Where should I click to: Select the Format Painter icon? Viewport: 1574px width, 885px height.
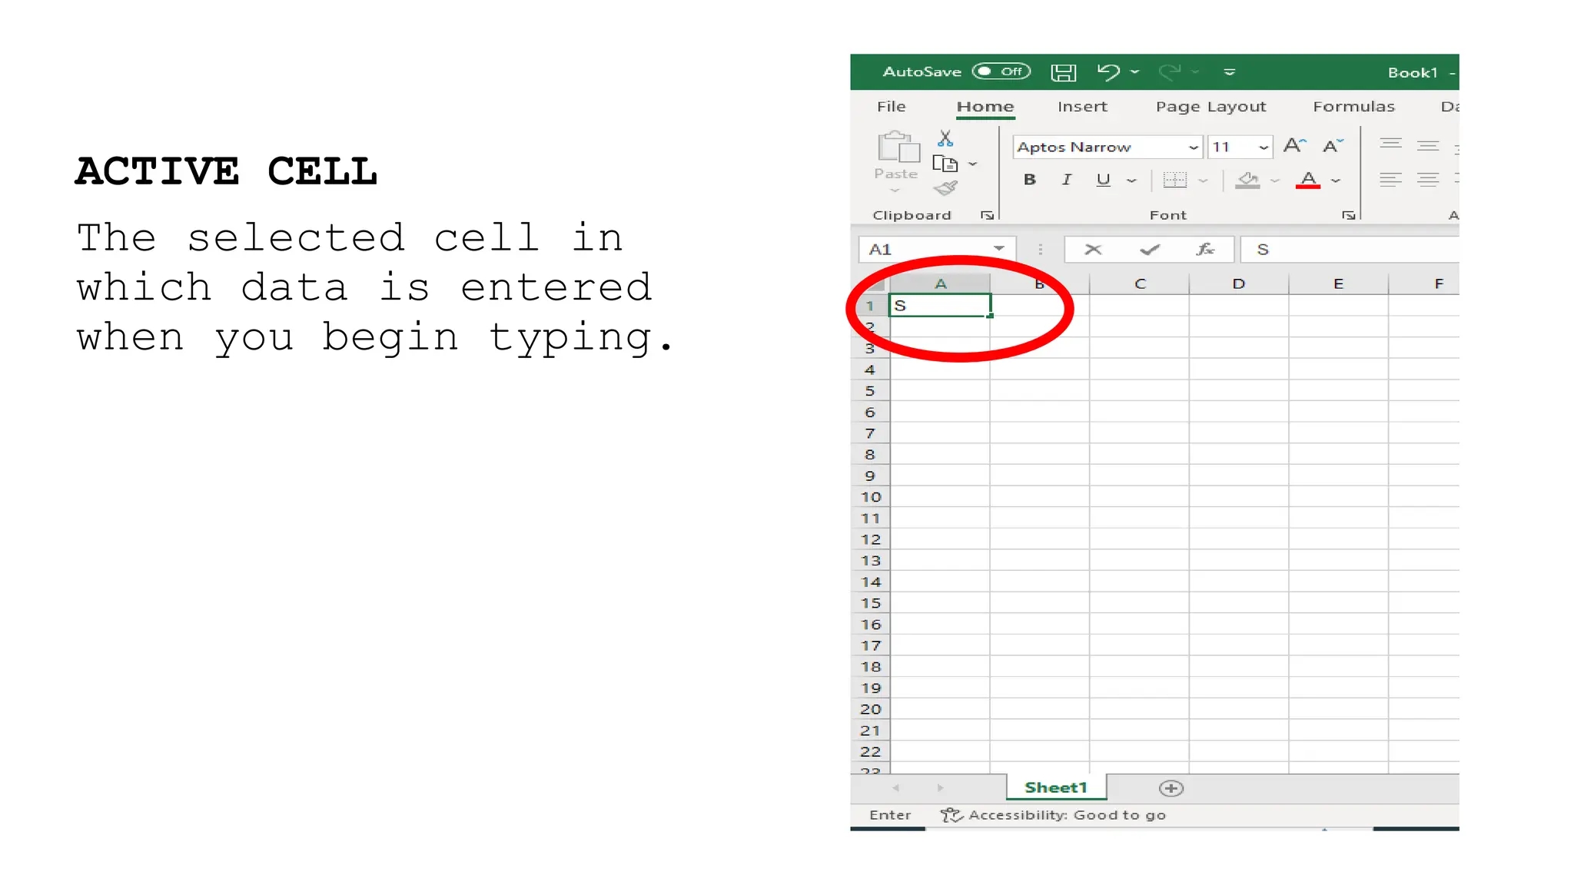(947, 188)
